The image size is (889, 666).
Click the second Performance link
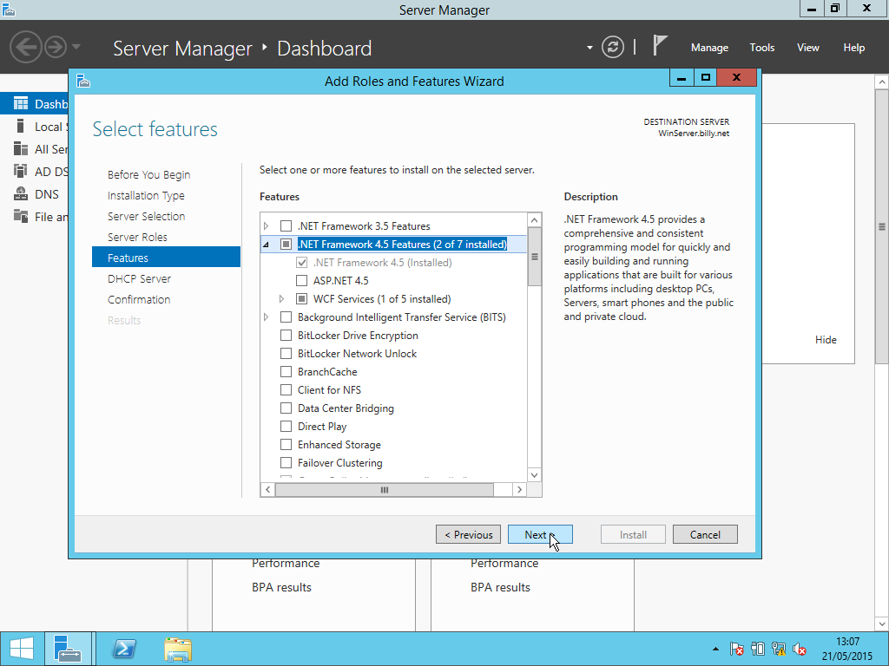[504, 564]
